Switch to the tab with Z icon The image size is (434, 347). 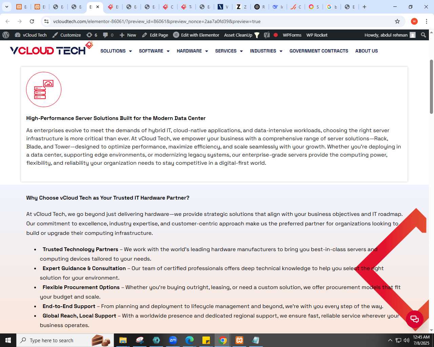coord(241,7)
